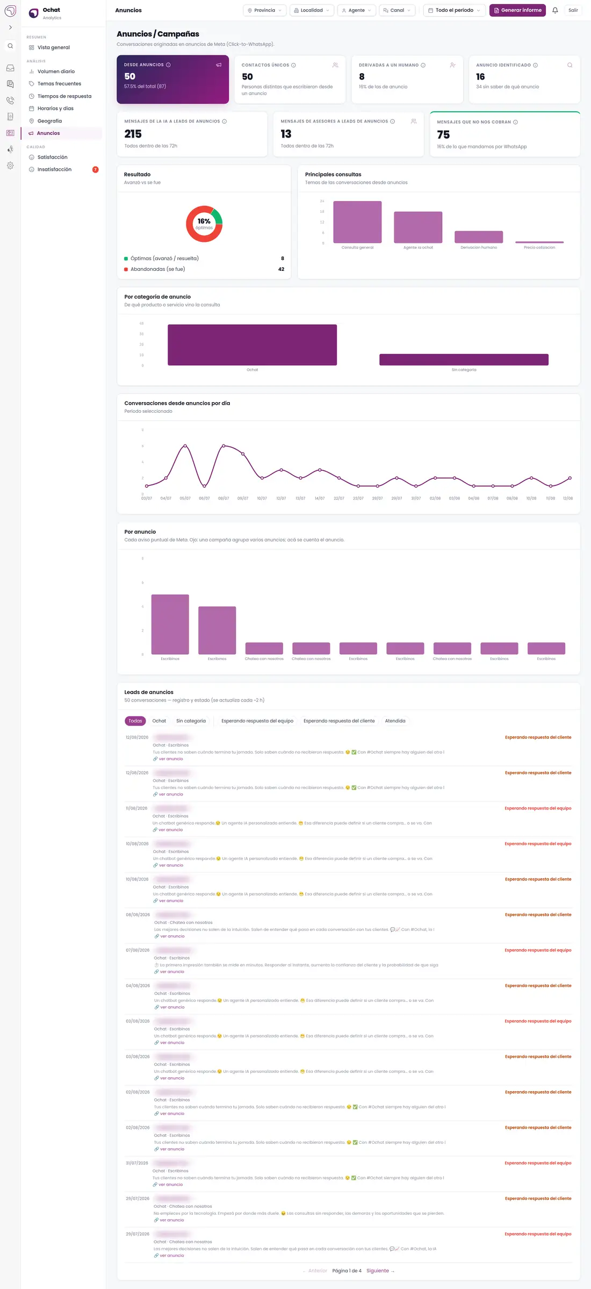
Task: Click info icon beside Contactos Únicos
Action: pos(293,65)
